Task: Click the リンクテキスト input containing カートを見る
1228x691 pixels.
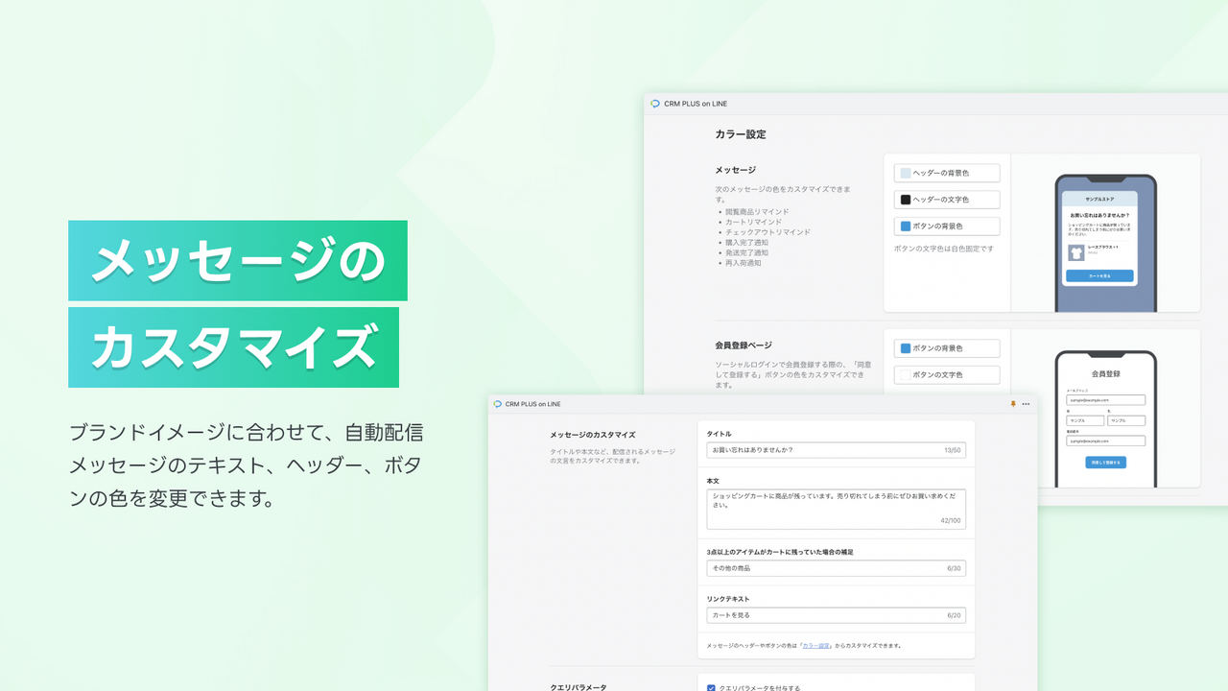Action: [x=836, y=615]
